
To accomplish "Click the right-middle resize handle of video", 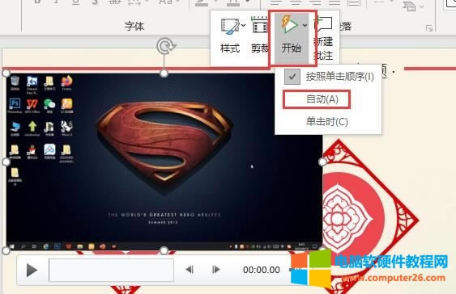I will coord(322,162).
